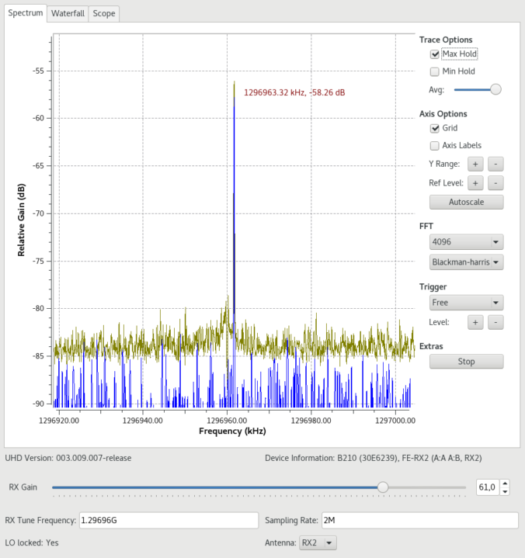The width and height of the screenshot is (525, 558).
Task: Click the Y Range minus button
Action: click(x=496, y=164)
